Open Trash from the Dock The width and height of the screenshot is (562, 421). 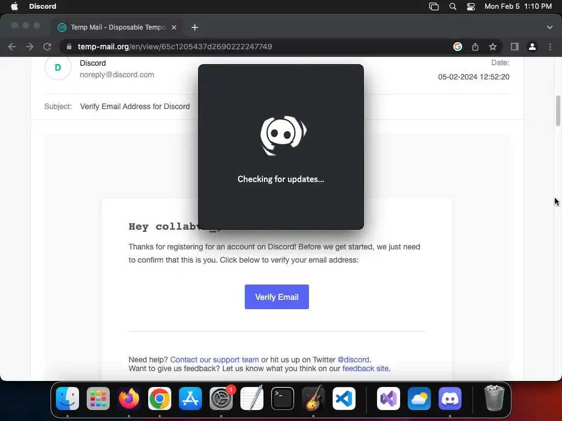(x=494, y=399)
